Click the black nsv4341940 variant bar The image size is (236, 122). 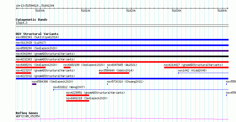pyautogui.click(x=122, y=56)
